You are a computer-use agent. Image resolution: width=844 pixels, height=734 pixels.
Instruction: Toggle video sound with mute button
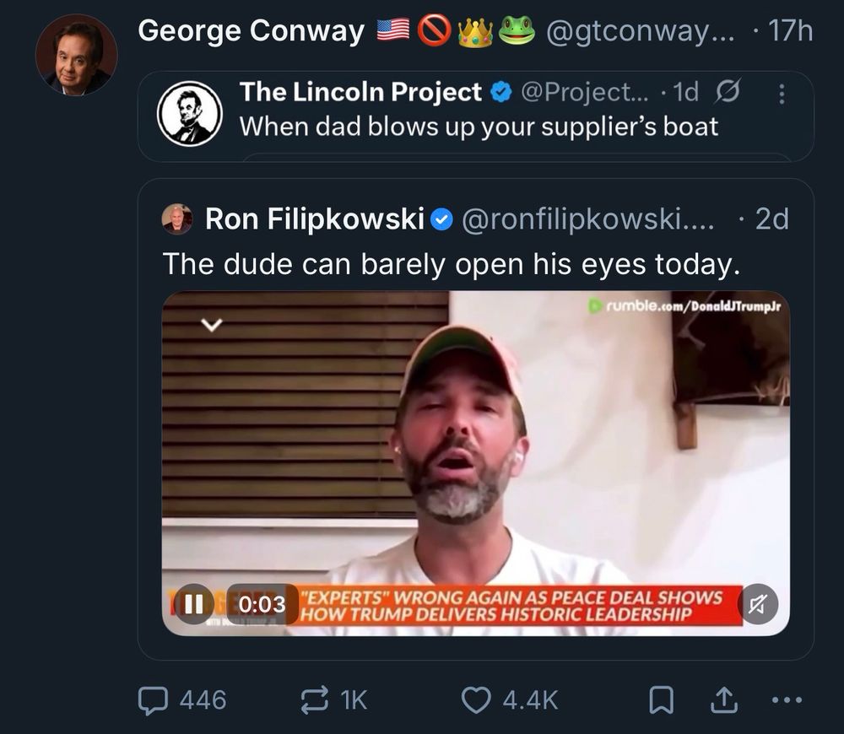pos(757,604)
